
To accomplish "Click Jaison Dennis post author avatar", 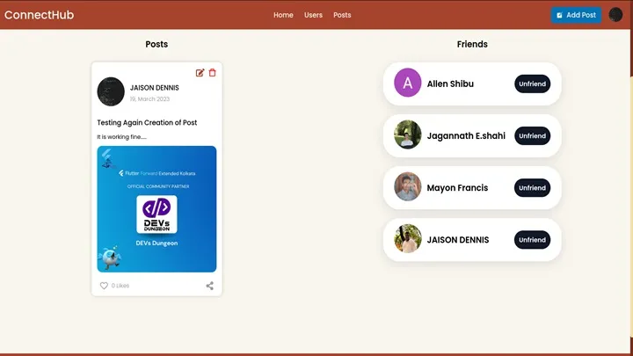I will click(x=111, y=91).
